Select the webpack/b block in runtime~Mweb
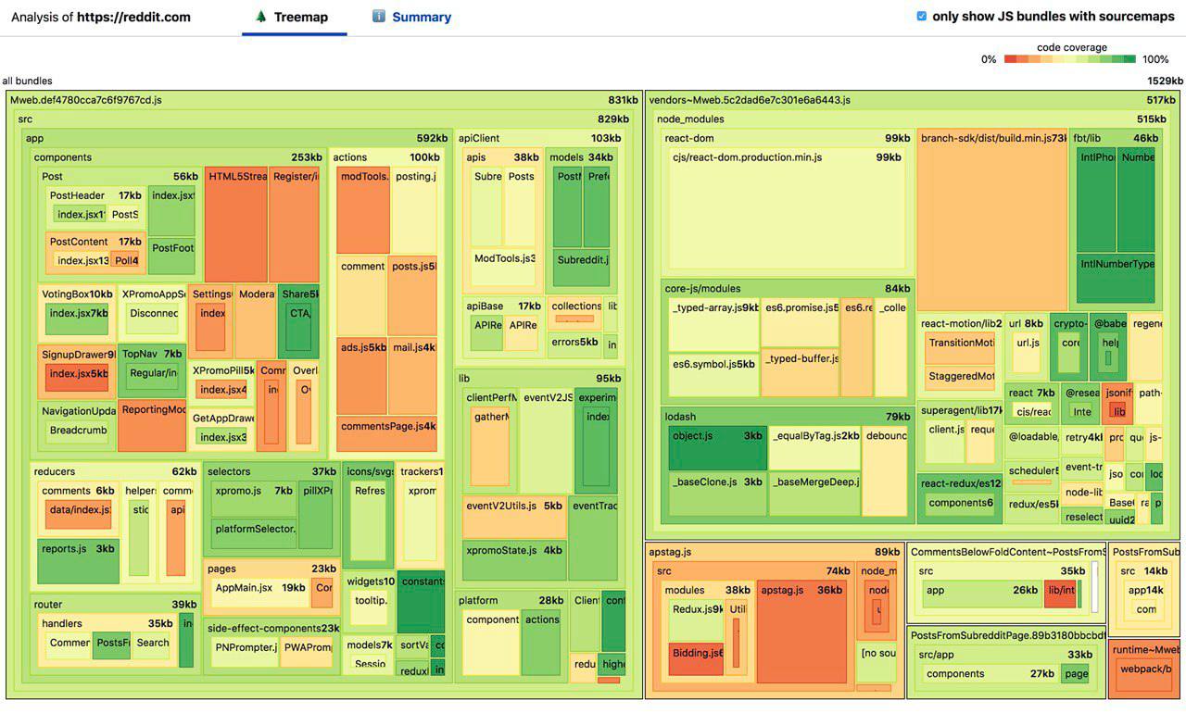This screenshot has height=713, width=1186. [x=1144, y=673]
